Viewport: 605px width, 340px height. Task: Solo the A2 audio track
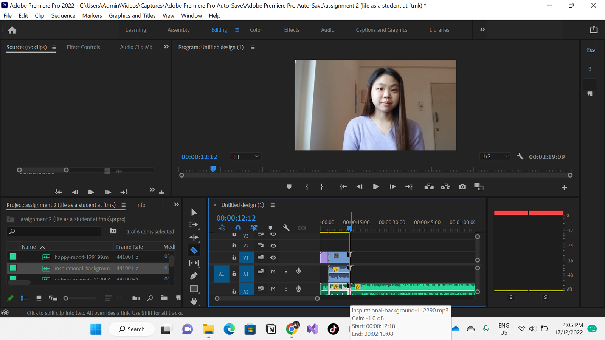pos(286,288)
